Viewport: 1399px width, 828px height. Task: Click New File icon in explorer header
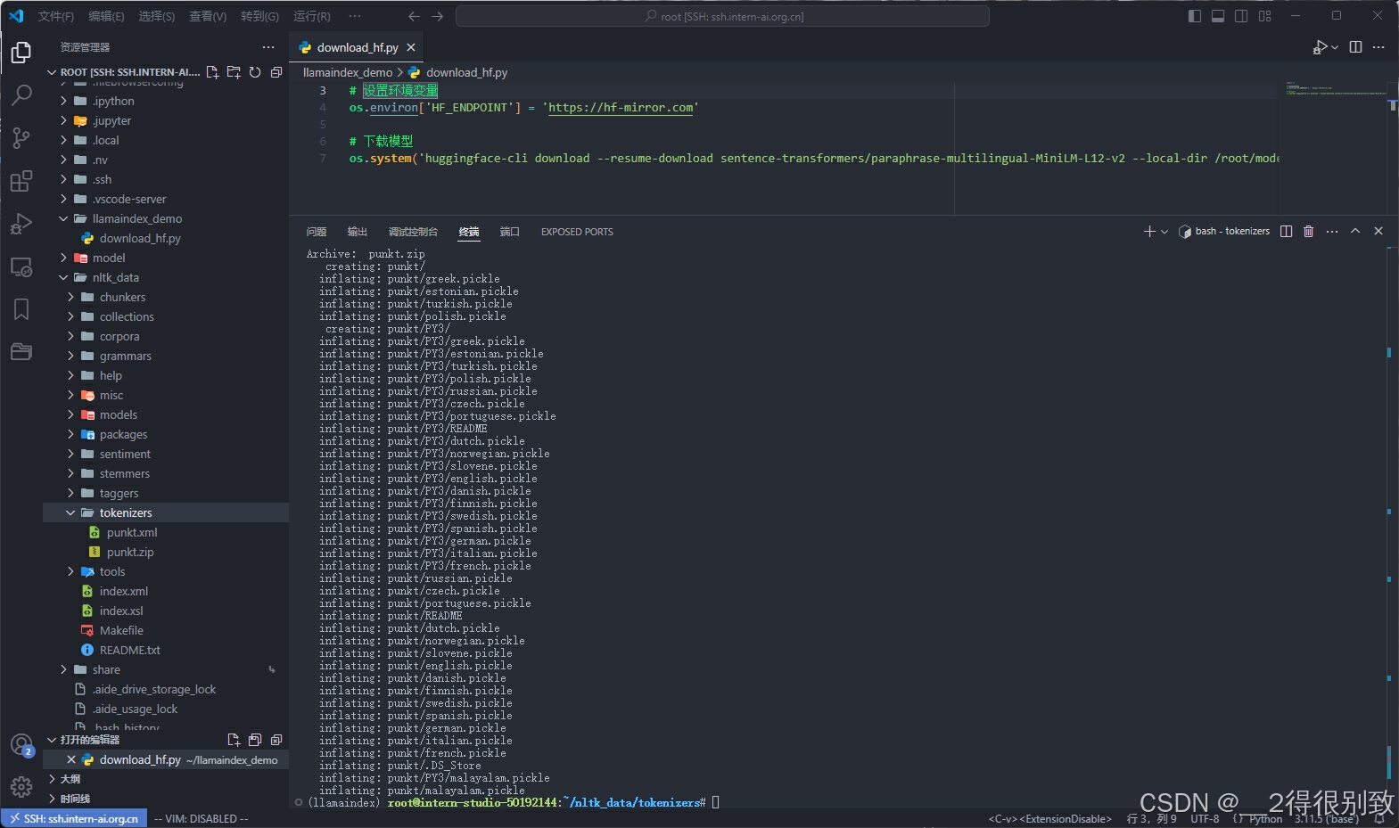click(x=212, y=72)
